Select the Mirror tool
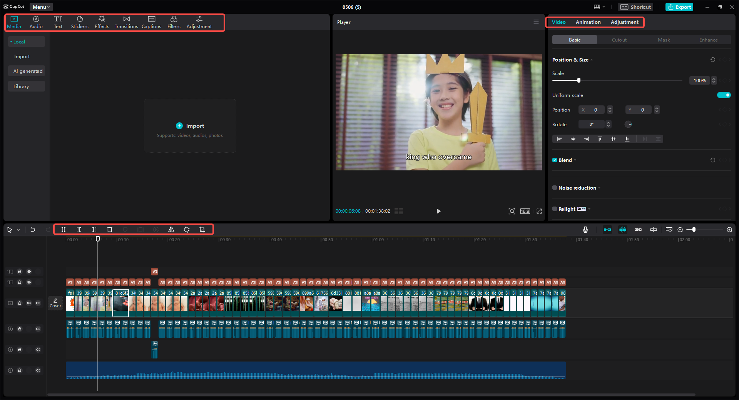The image size is (739, 400). [171, 230]
